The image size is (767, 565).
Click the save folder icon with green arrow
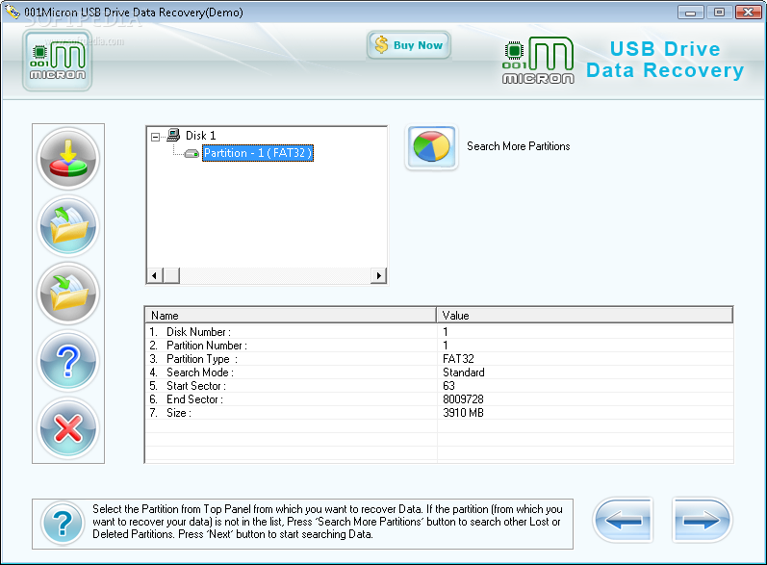[x=68, y=294]
